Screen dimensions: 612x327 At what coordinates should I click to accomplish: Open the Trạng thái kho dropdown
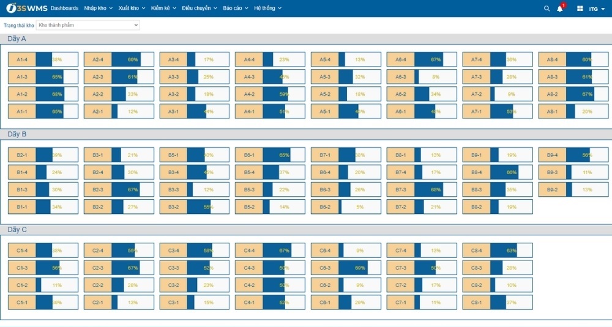tap(88, 25)
